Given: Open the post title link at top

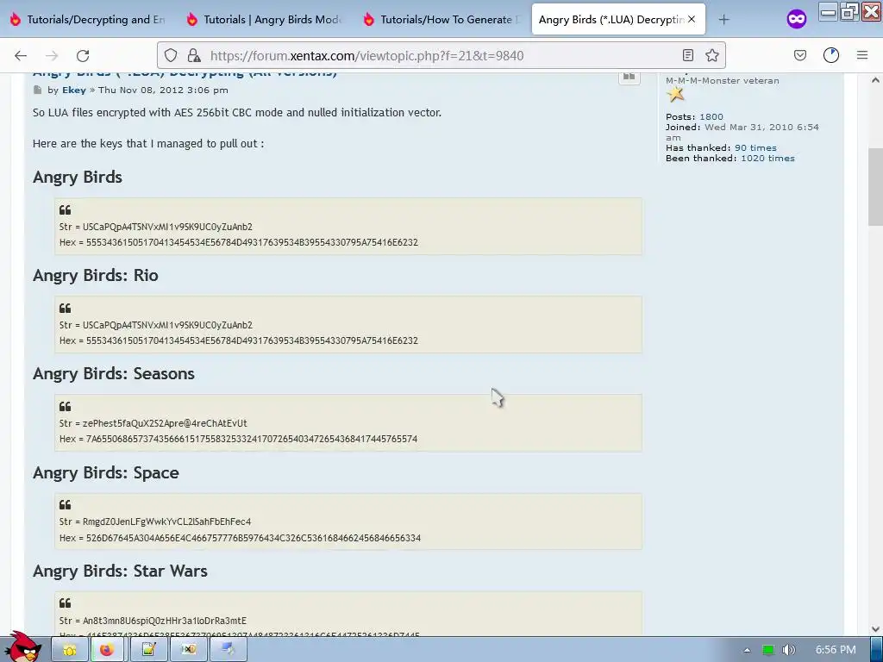Looking at the screenshot, I should [x=185, y=74].
